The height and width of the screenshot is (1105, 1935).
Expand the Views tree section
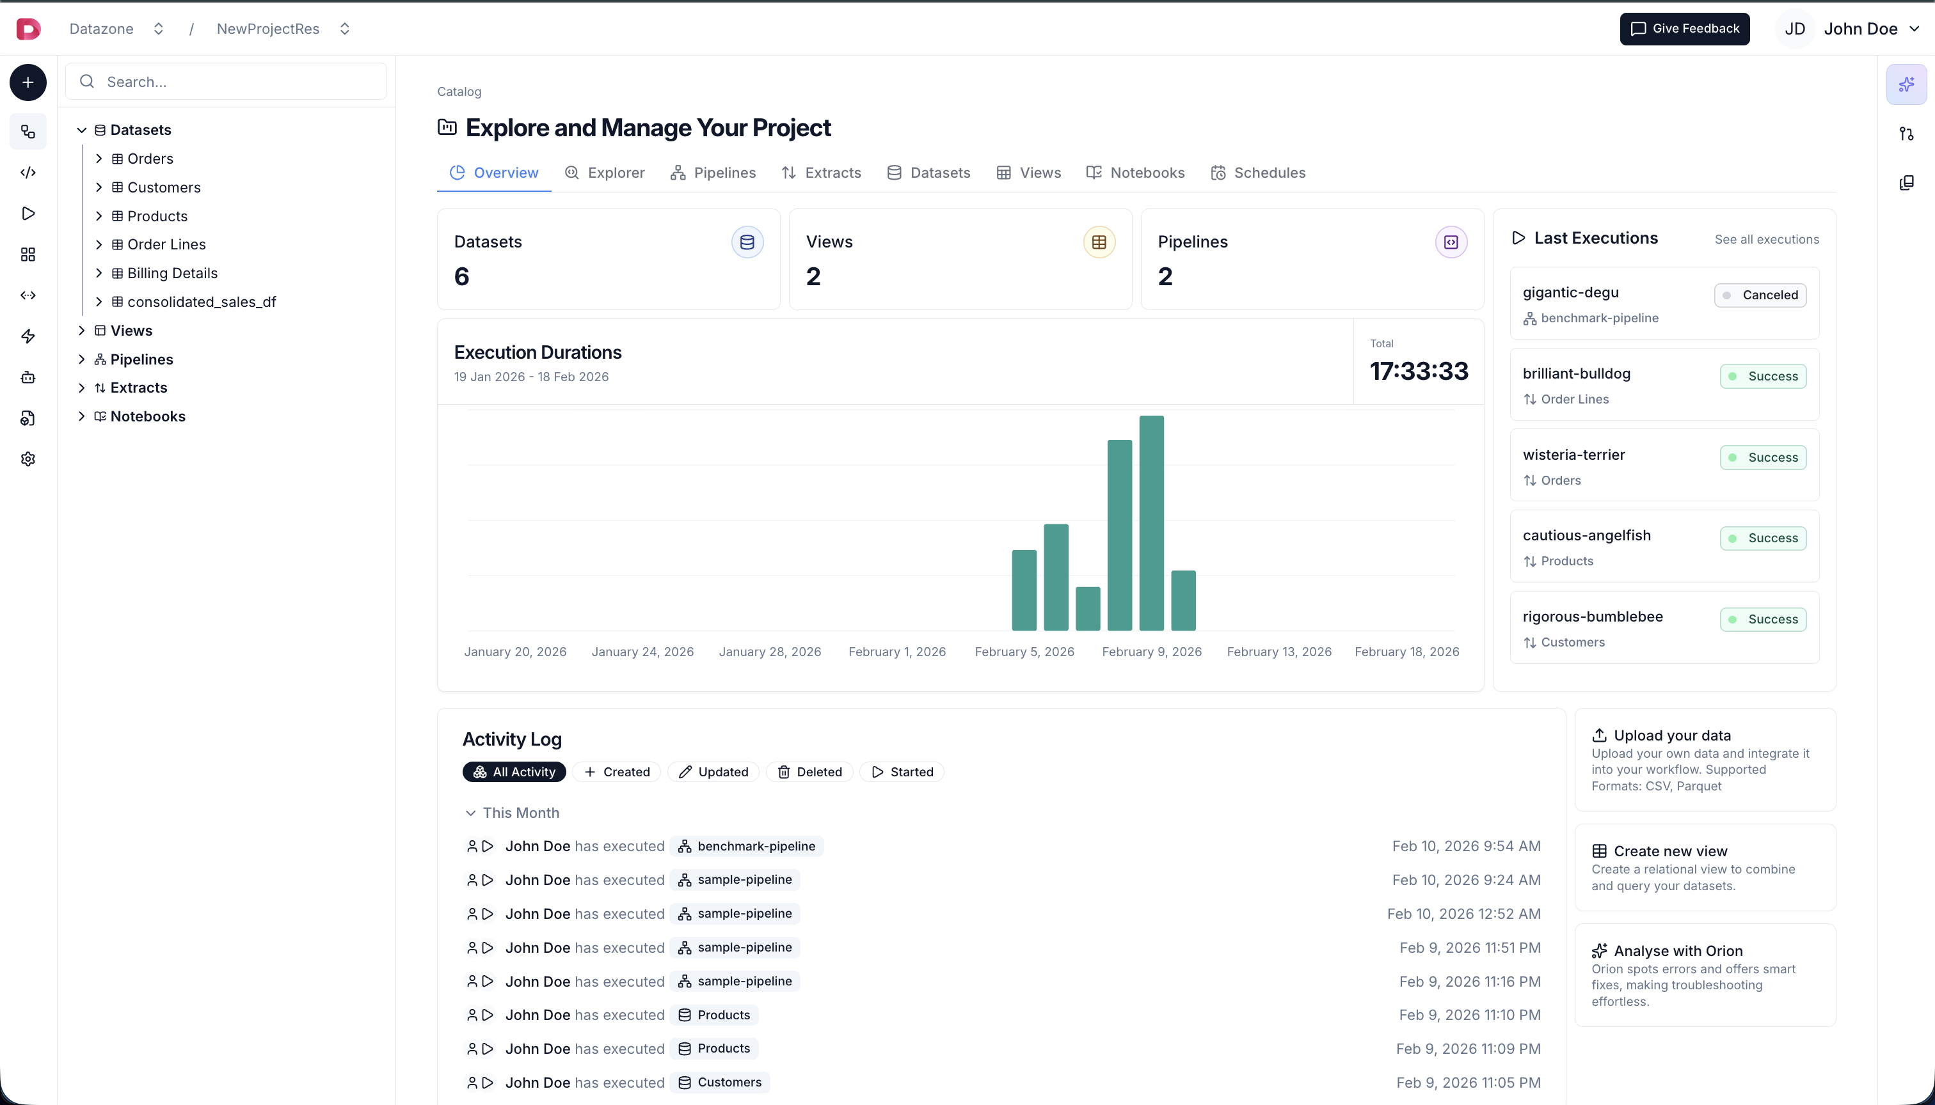[x=83, y=330]
